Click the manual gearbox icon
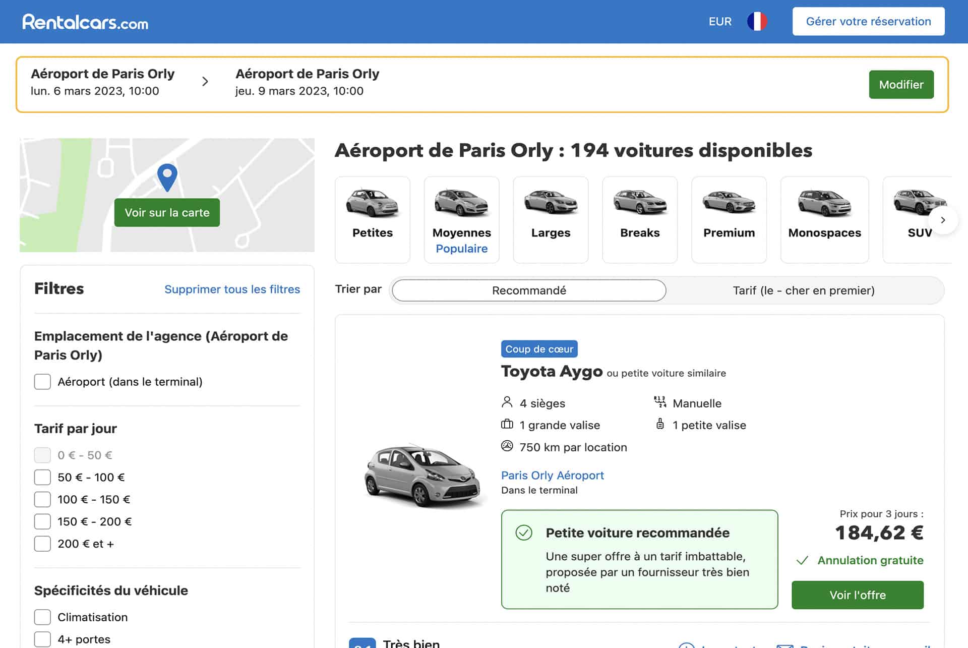The image size is (968, 648). click(x=660, y=402)
